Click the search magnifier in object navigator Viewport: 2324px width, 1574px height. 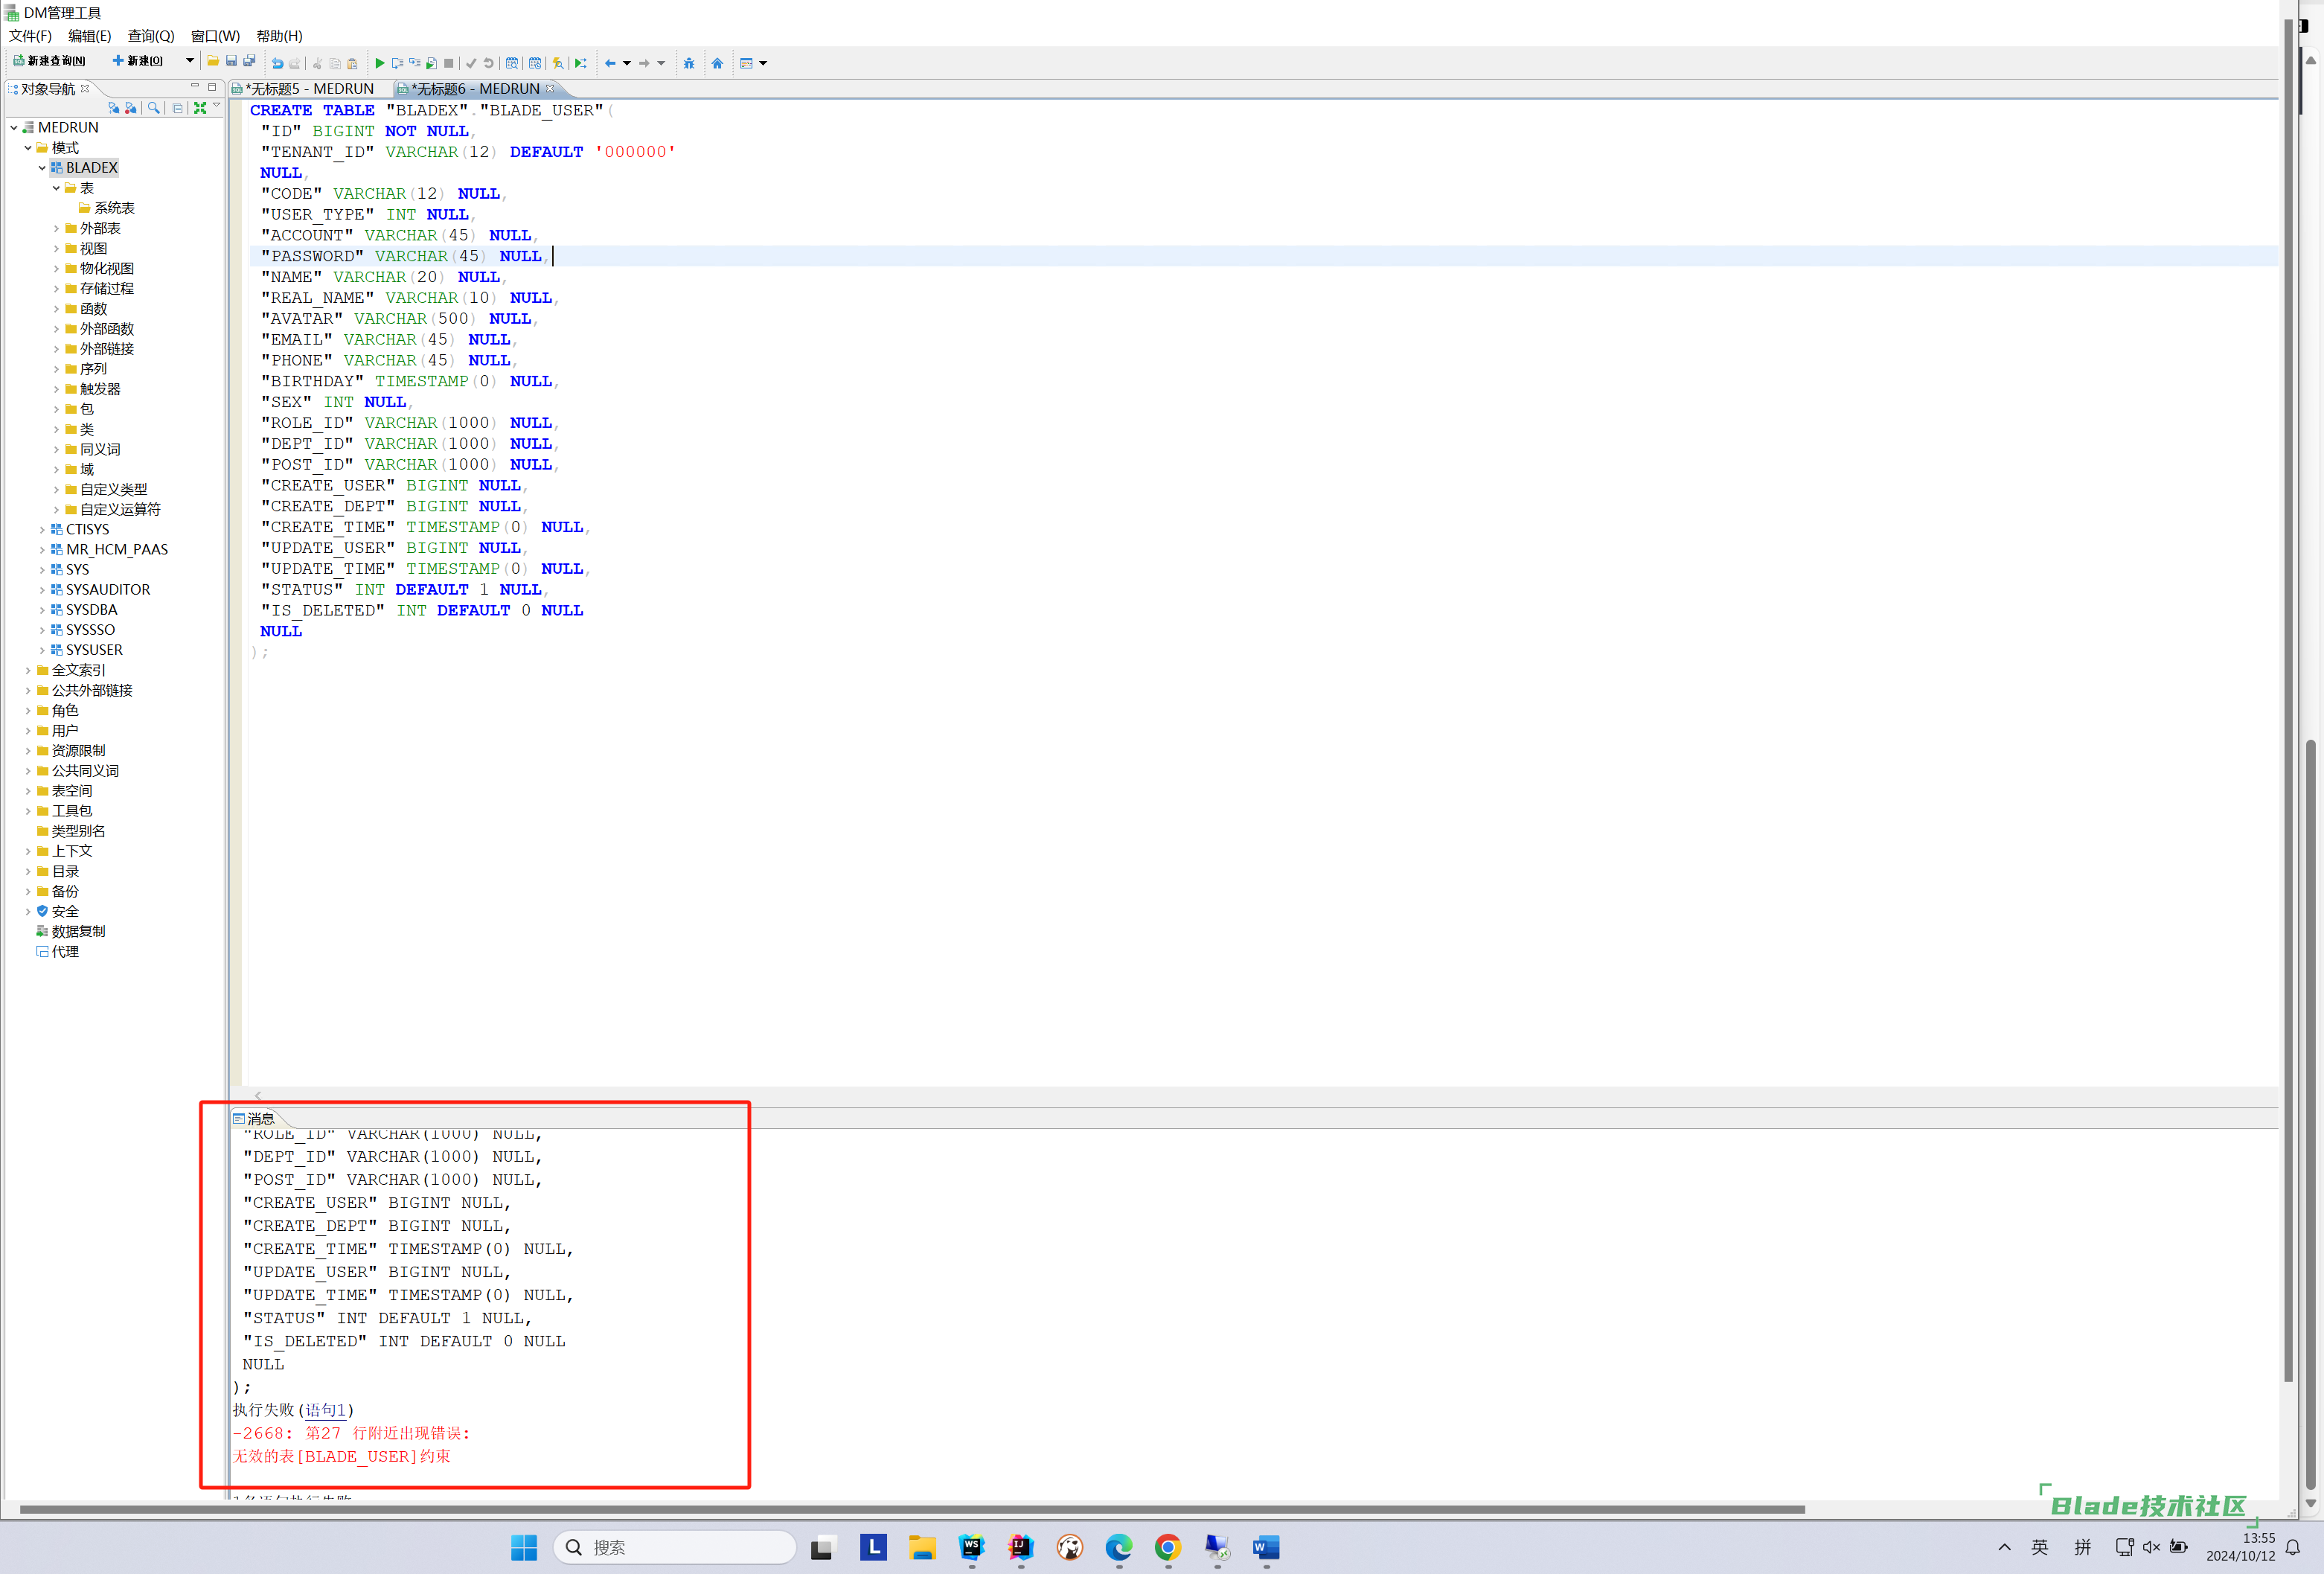(x=154, y=108)
